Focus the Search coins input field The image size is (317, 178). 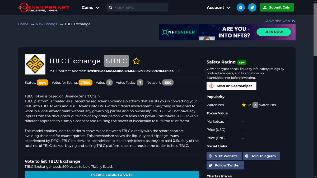(x=137, y=7)
